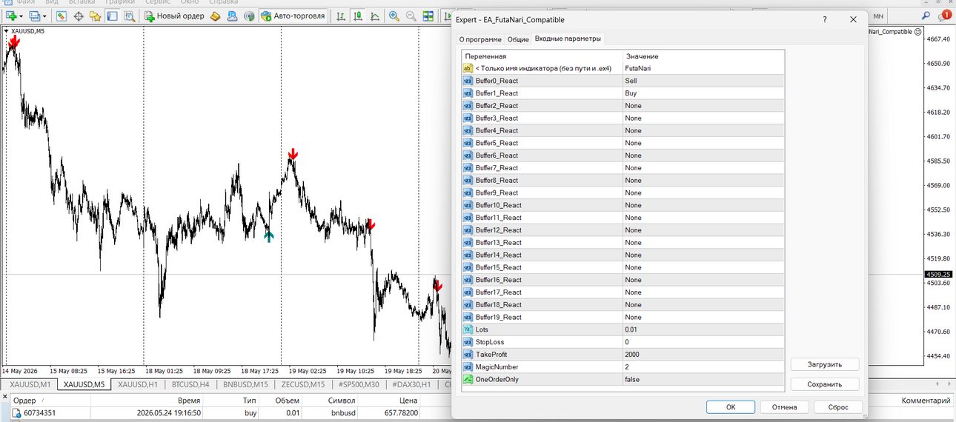The width and height of the screenshot is (956, 422).
Task: Click the Новый ордер button
Action: [x=173, y=16]
